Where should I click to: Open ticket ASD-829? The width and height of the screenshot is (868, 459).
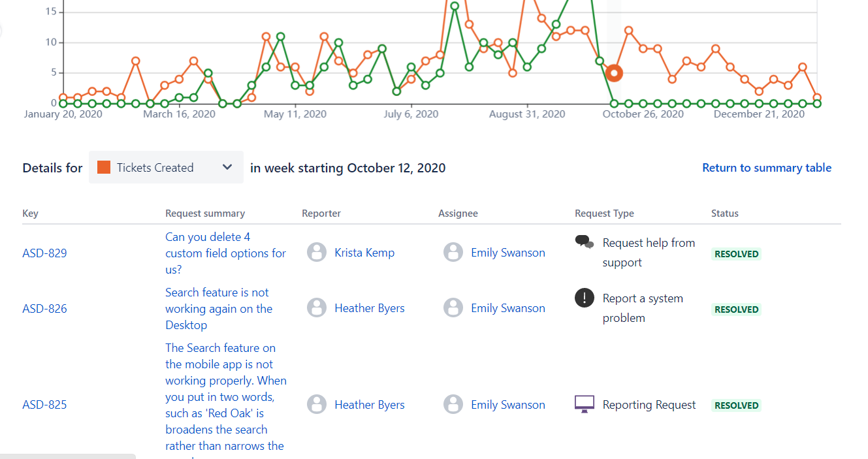click(44, 253)
